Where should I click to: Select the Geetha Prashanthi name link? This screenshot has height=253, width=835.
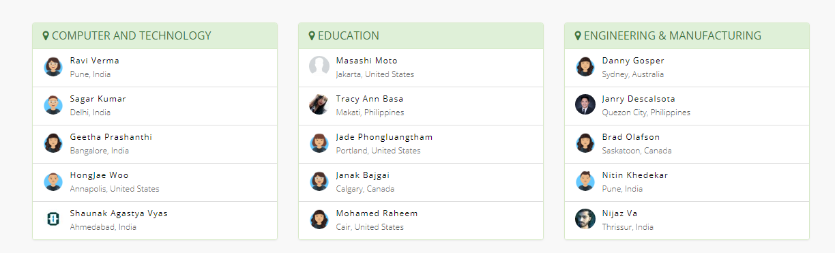click(x=111, y=137)
